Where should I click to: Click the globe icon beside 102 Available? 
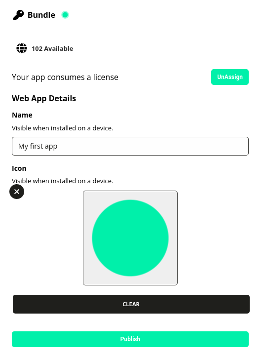tap(22, 48)
